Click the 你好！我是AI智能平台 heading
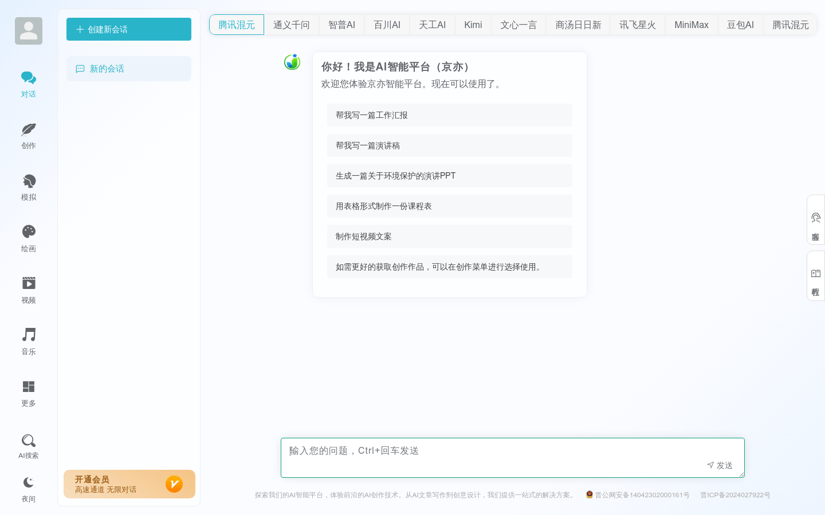This screenshot has width=825, height=515. [396, 67]
